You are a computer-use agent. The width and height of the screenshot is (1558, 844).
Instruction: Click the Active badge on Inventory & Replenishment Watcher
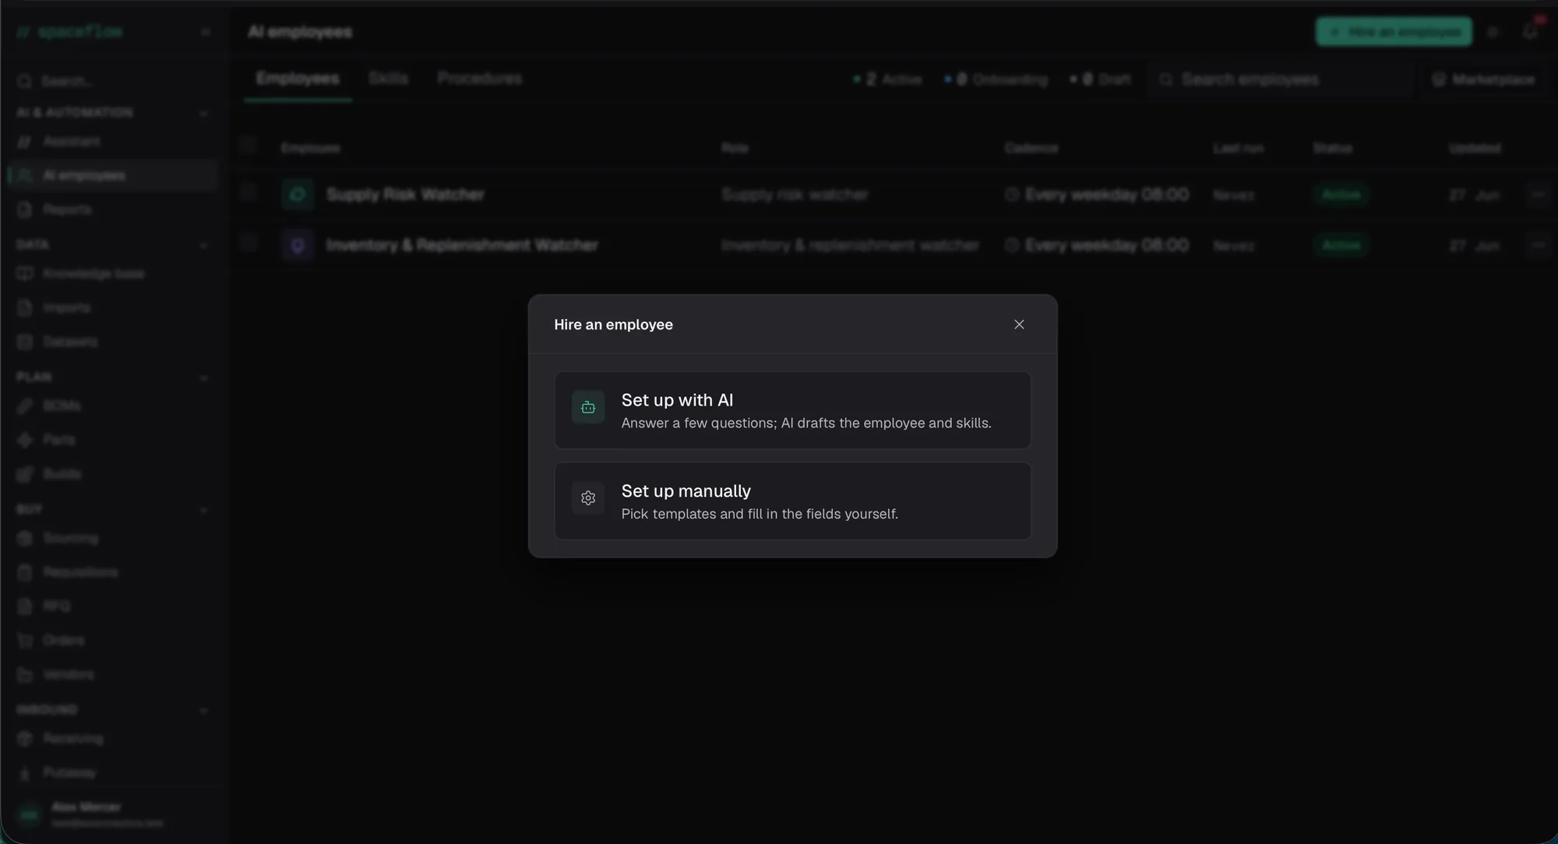[x=1341, y=244]
